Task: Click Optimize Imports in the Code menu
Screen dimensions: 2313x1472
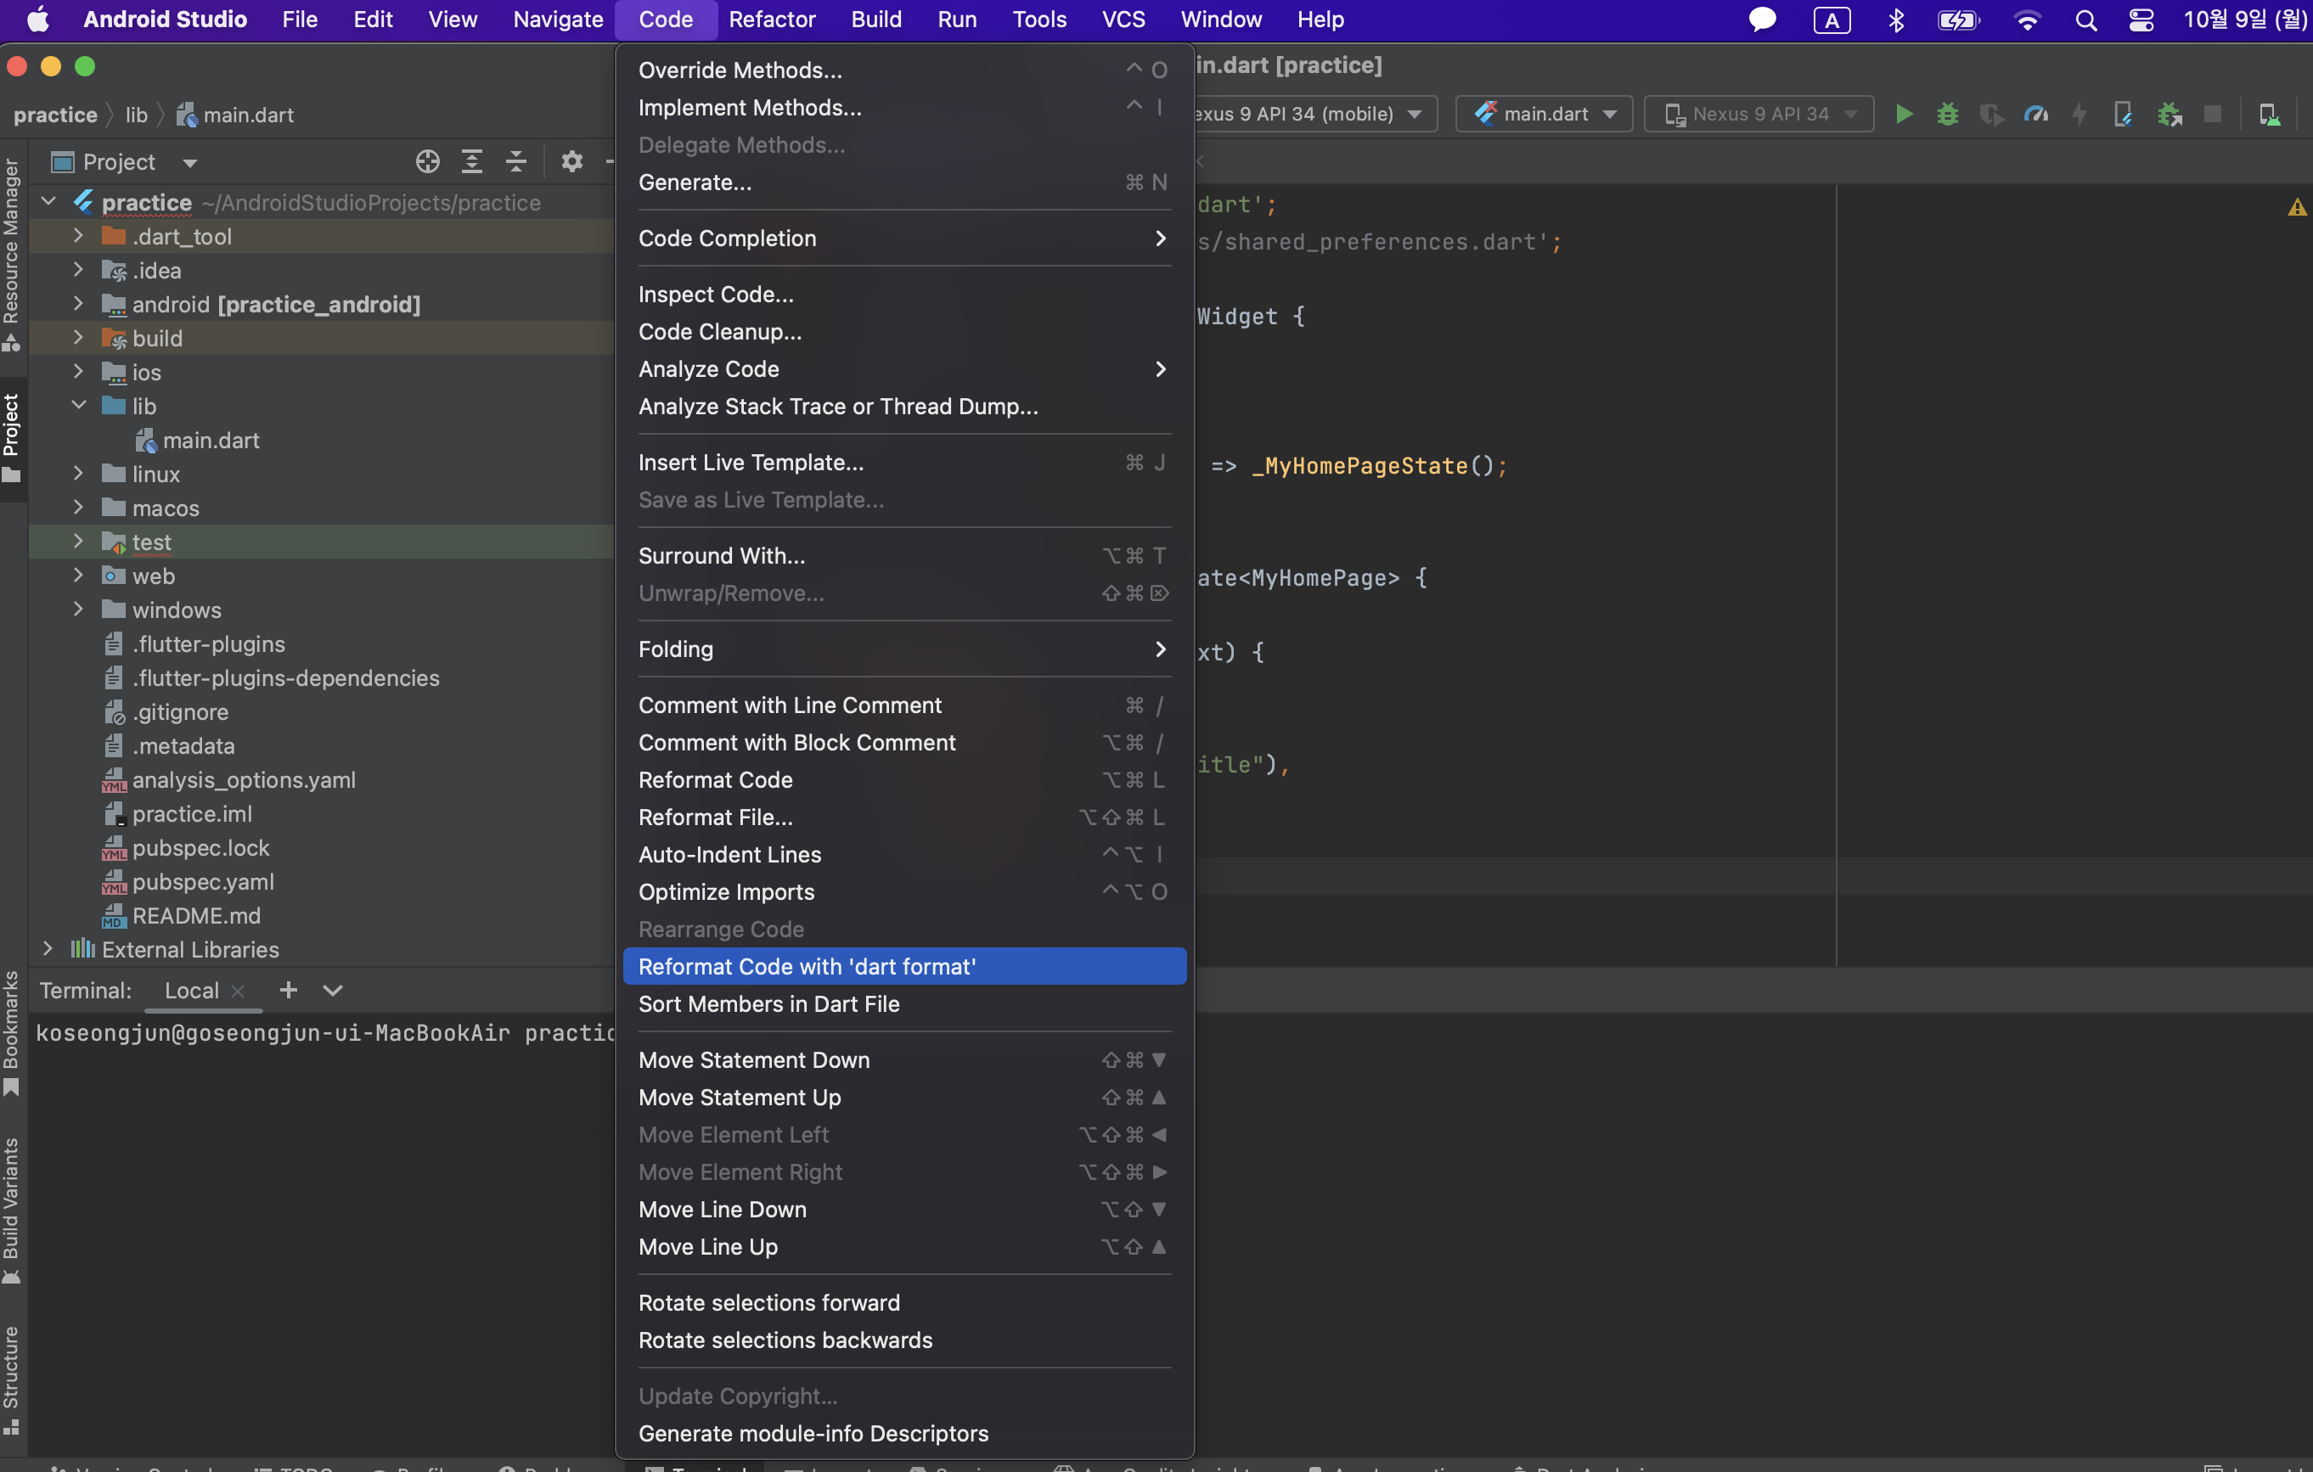Action: pyautogui.click(x=726, y=892)
